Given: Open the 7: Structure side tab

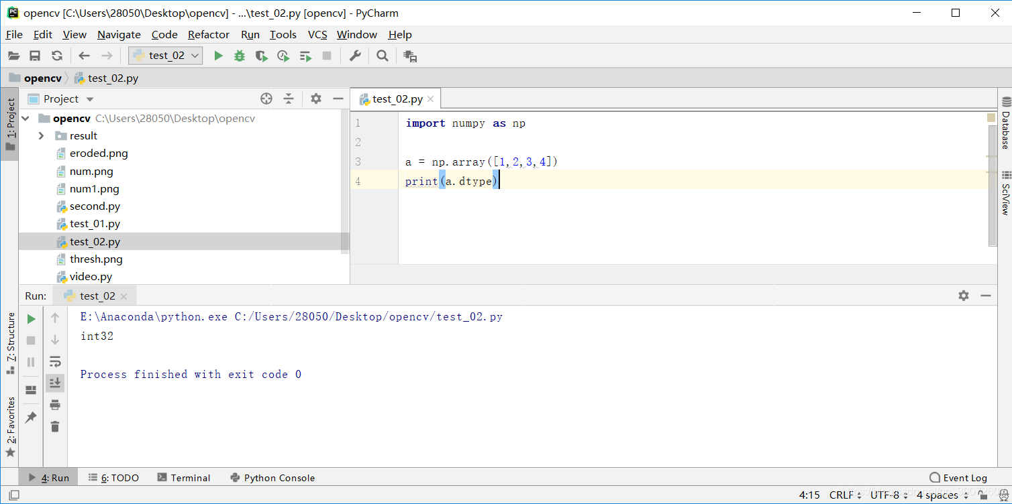Looking at the screenshot, I should [10, 342].
